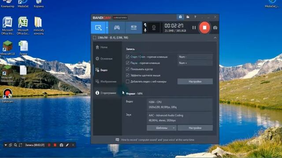
Task: Open the minecrafty консоль folder
Action: (38, 25)
